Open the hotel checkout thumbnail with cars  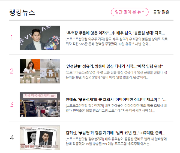(40, 105)
